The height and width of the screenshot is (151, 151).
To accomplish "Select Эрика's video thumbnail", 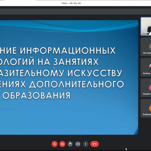I will (x=146, y=26).
